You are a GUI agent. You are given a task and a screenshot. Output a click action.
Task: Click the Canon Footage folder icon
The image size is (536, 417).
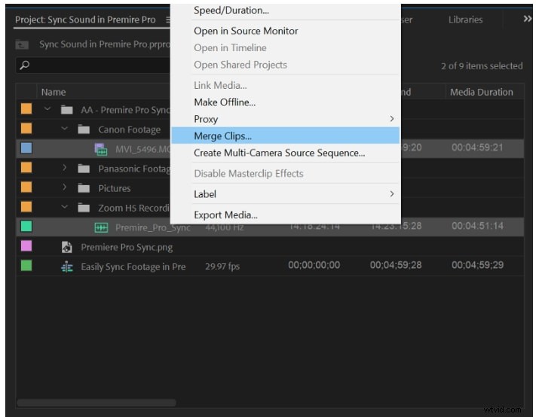point(84,129)
